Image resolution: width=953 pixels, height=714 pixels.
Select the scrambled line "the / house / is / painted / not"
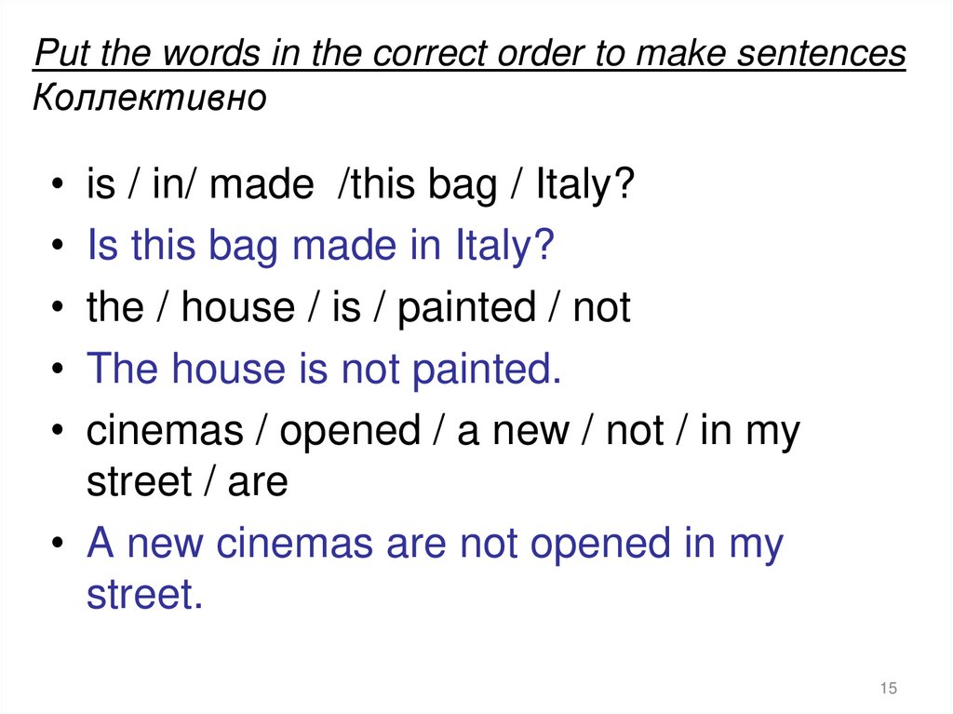click(358, 308)
